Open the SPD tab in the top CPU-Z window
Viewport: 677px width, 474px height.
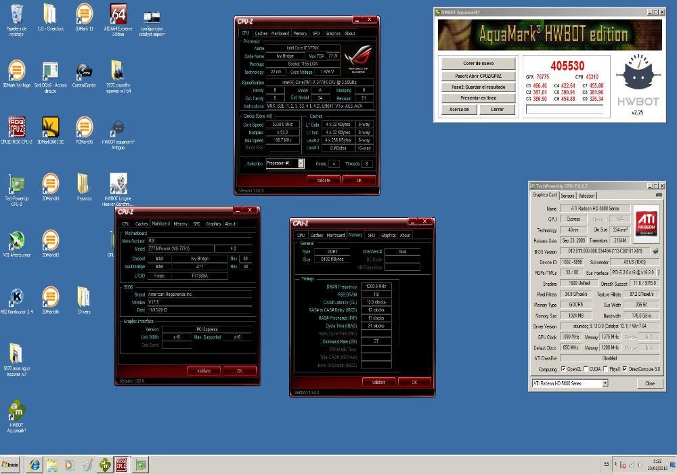[316, 33]
